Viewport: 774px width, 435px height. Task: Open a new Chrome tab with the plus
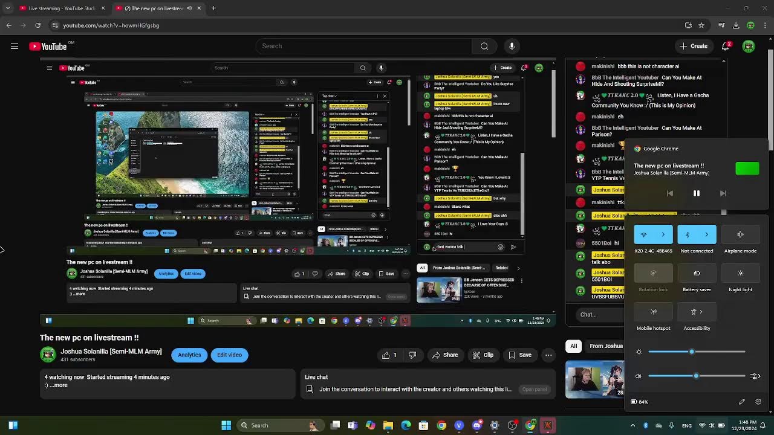pyautogui.click(x=213, y=8)
